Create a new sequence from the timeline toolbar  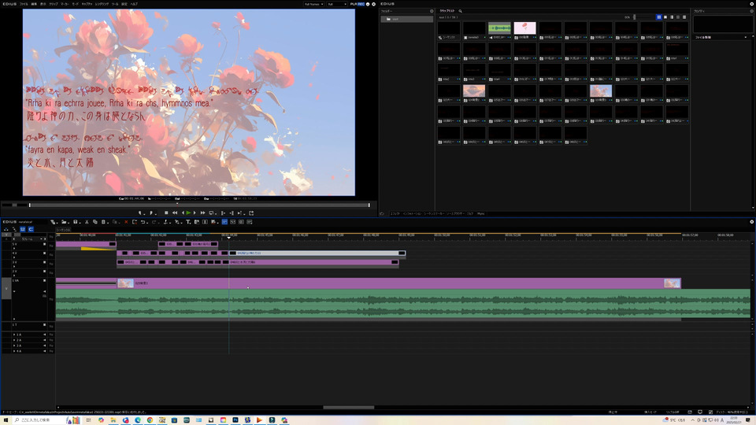point(53,222)
